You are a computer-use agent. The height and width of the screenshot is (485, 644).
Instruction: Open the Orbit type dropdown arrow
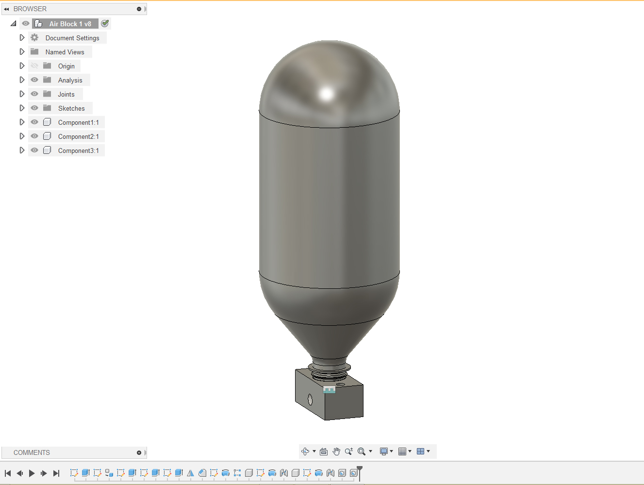314,452
